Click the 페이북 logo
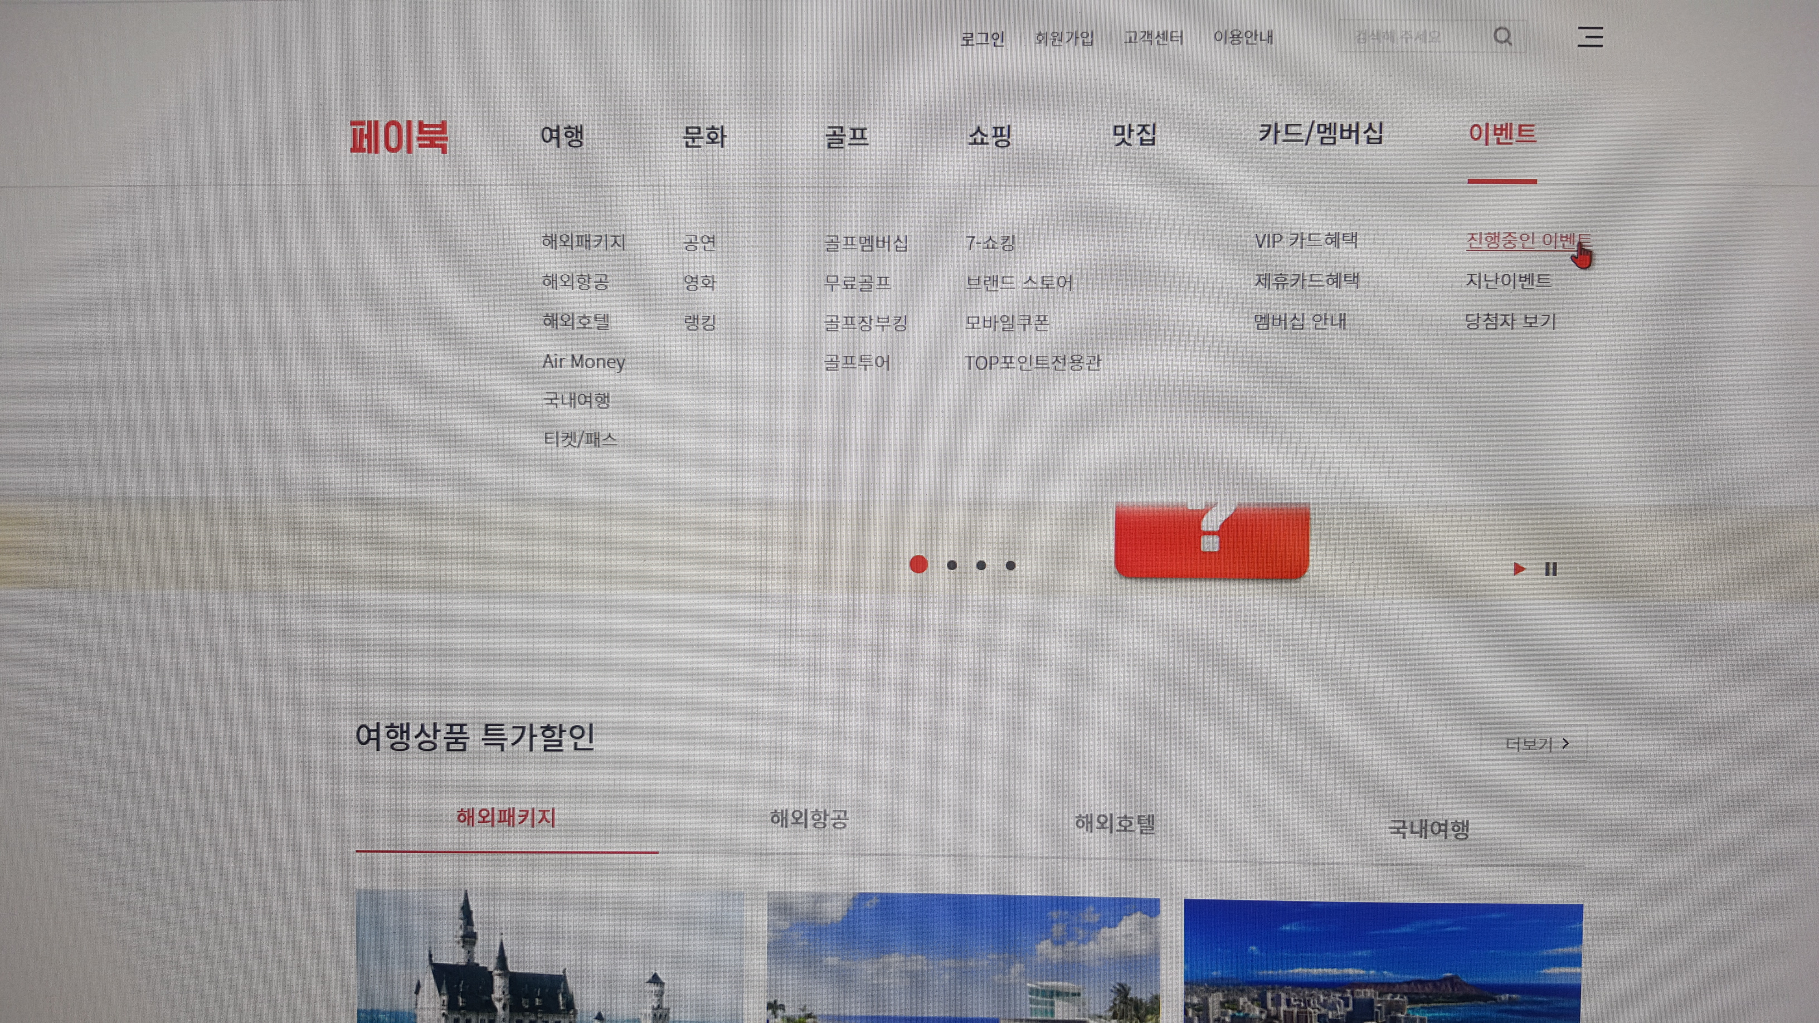 [x=399, y=137]
